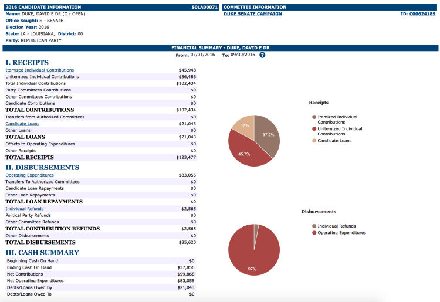The image size is (440, 302).
Task: Click the thin Individual Refunds pie sliver
Action: point(256,229)
